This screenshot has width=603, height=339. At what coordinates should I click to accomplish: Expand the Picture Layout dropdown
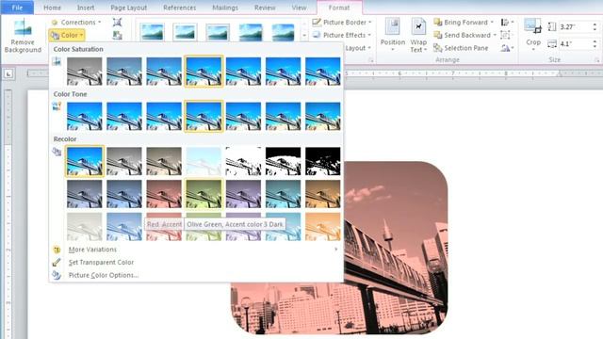(x=358, y=48)
